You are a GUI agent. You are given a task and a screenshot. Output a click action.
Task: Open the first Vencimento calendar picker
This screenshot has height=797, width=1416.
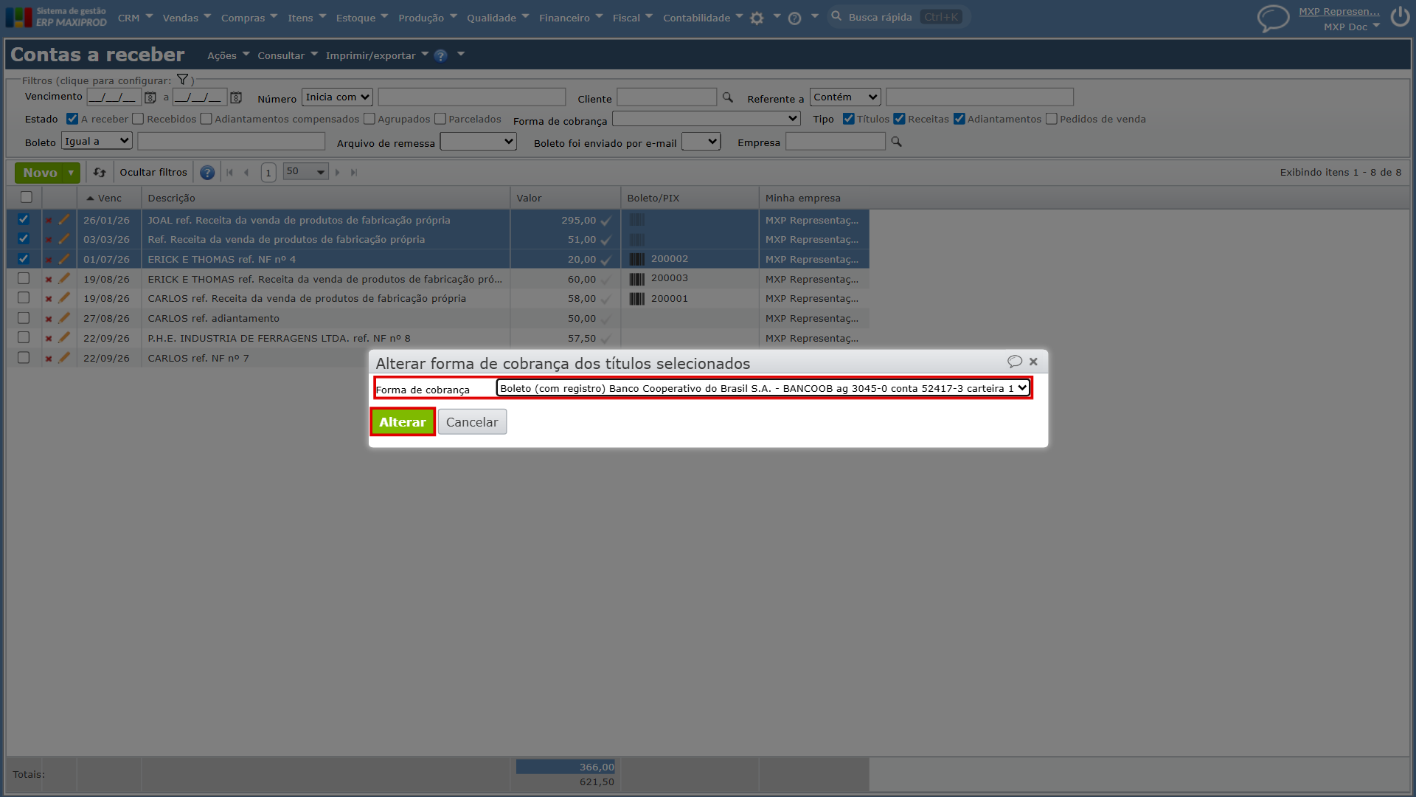150,97
